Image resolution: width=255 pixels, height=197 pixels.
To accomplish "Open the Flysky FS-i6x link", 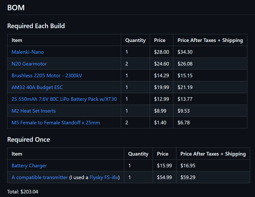I will pos(104,177).
